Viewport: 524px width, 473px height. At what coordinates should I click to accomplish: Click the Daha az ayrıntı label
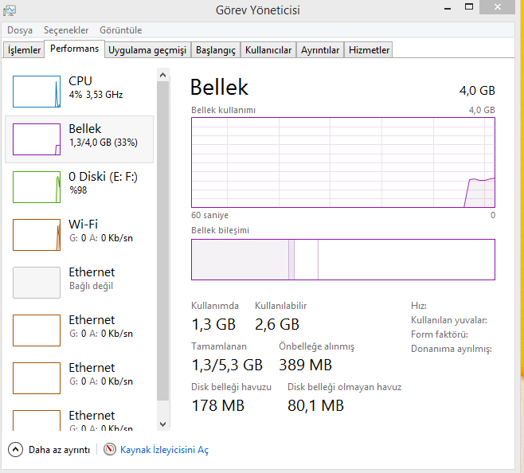coord(59,450)
